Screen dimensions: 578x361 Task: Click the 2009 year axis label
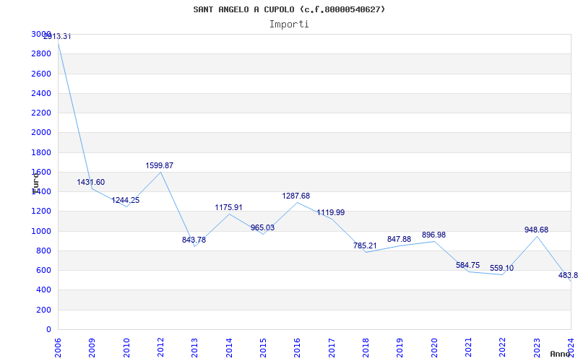[x=92, y=348]
